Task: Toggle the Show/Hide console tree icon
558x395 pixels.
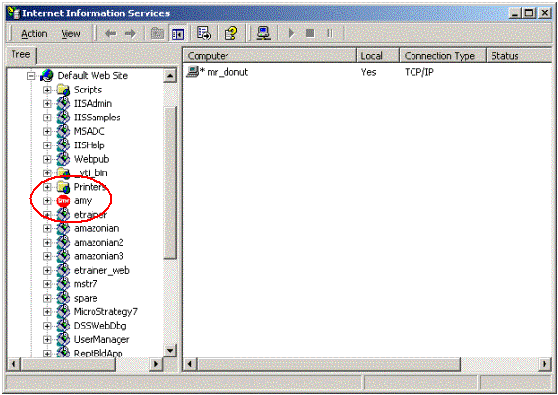Action: coord(177,34)
